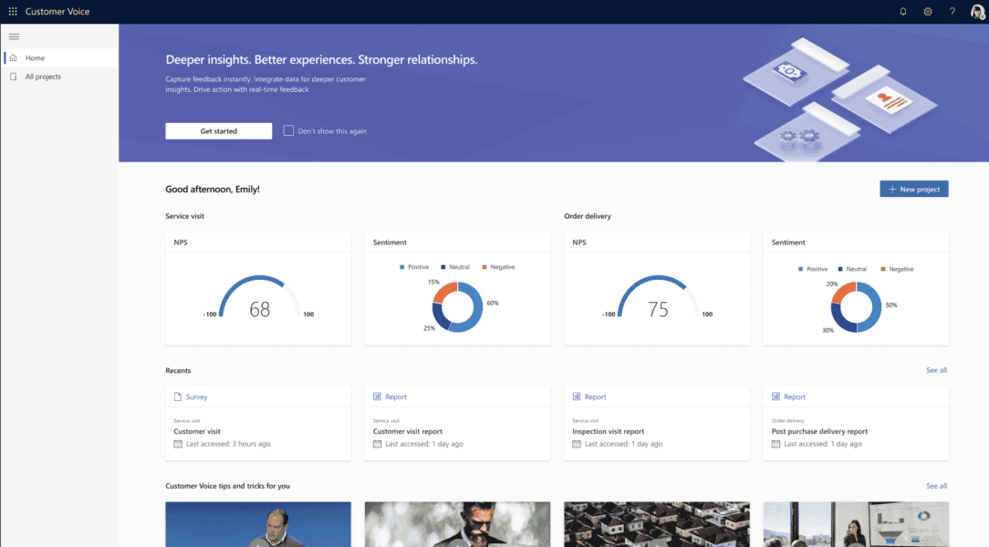This screenshot has width=989, height=547.
Task: Open your profile avatar in the top bar
Action: [x=975, y=11]
